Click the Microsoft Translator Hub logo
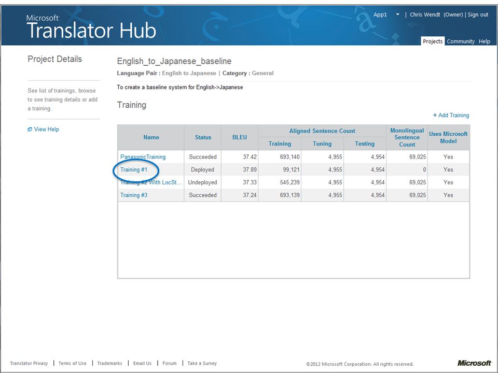The image size is (498, 373). click(91, 26)
